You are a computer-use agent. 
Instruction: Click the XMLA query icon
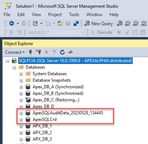[144, 24]
